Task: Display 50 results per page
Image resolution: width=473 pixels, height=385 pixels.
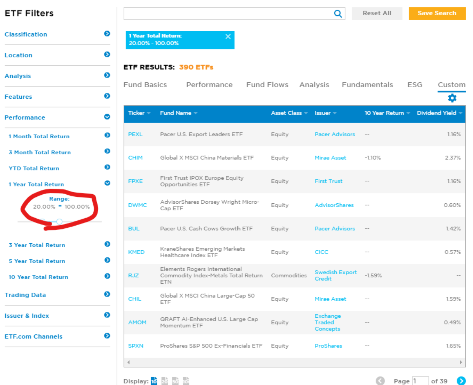Action: 175,381
